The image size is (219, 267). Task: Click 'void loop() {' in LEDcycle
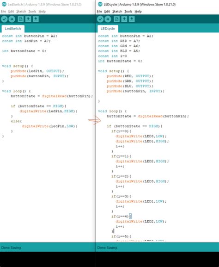coord(112,111)
